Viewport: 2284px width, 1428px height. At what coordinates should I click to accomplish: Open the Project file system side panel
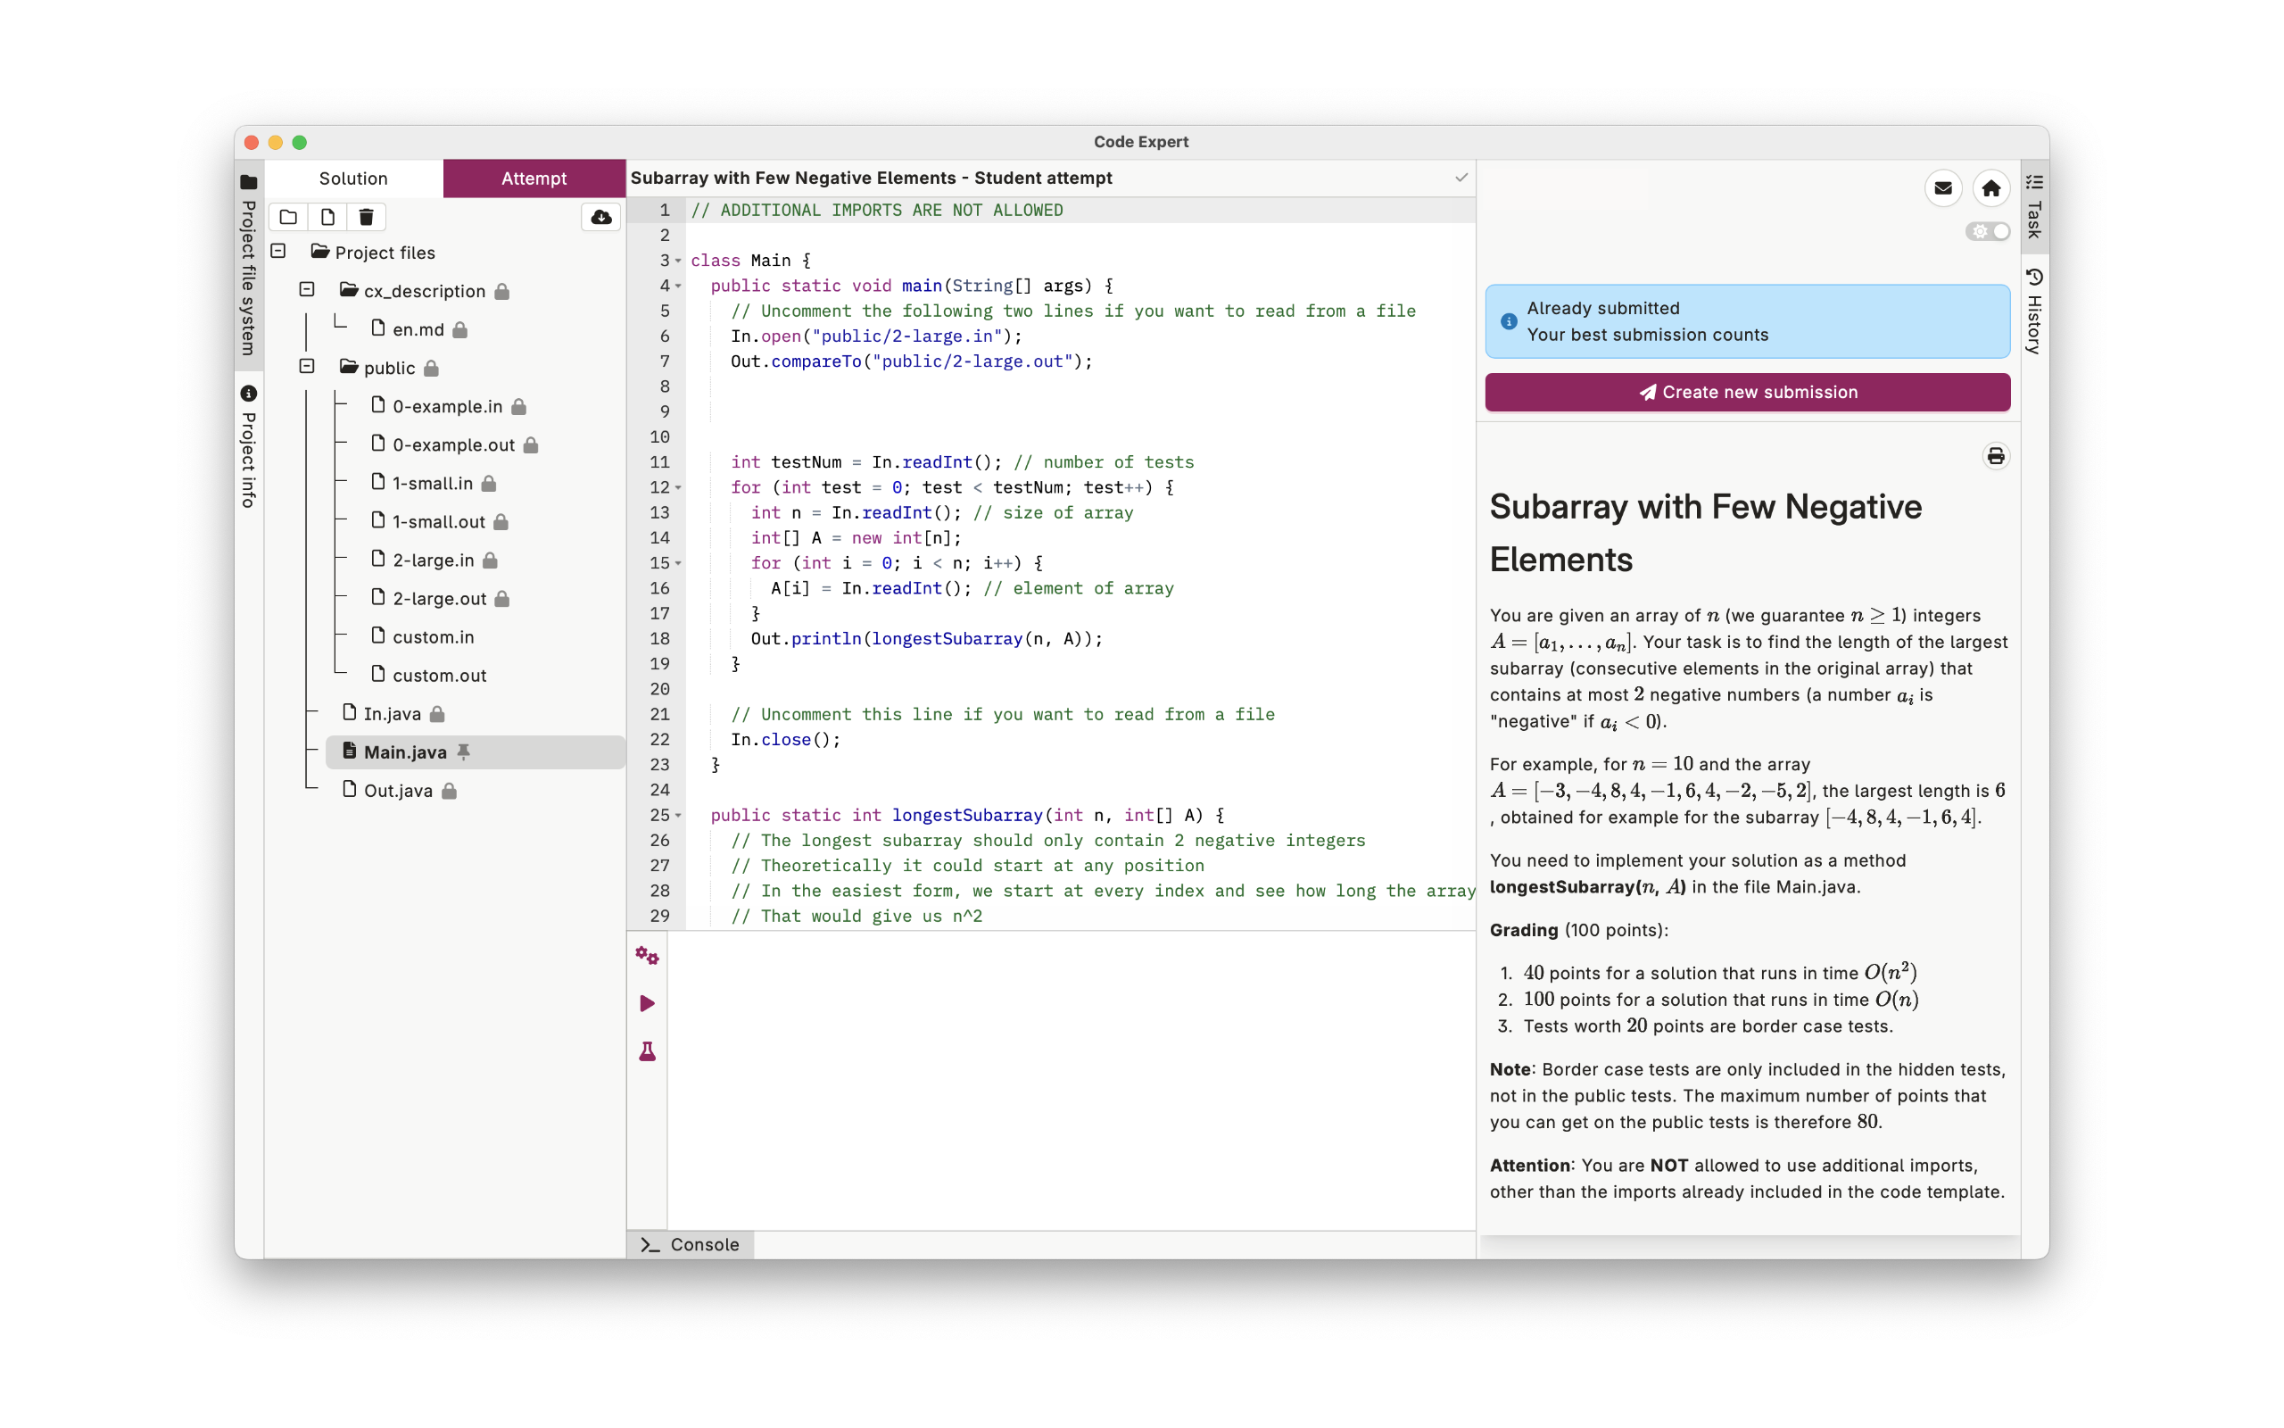click(x=249, y=263)
